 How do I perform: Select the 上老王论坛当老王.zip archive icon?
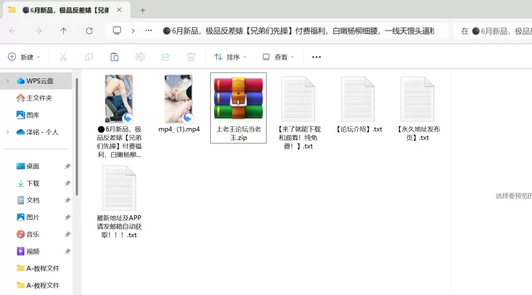tap(238, 98)
